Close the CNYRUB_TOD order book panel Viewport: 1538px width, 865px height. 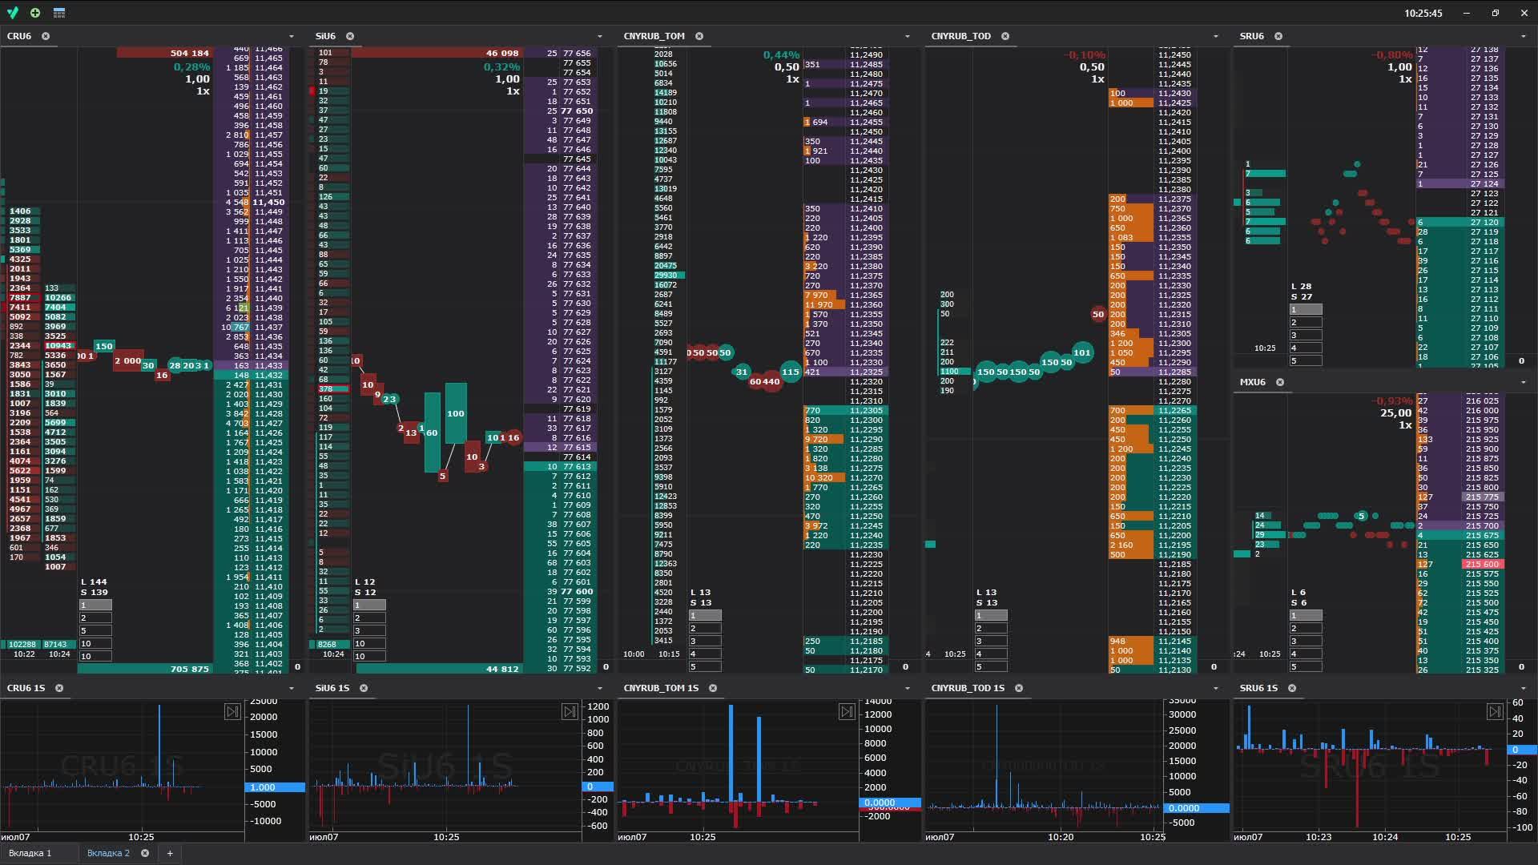point(1005,36)
